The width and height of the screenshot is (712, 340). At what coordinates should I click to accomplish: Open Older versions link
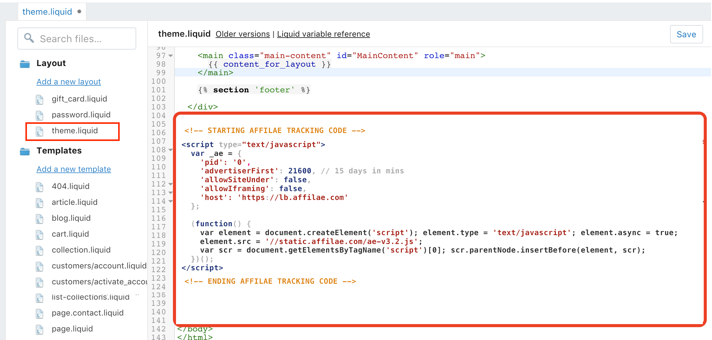click(x=243, y=34)
